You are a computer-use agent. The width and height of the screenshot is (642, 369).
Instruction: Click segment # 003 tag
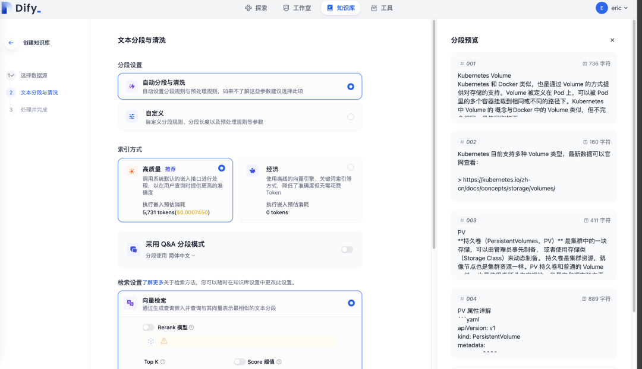point(468,220)
